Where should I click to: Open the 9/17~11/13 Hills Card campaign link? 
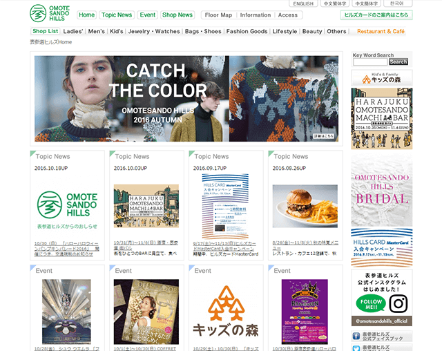click(224, 246)
